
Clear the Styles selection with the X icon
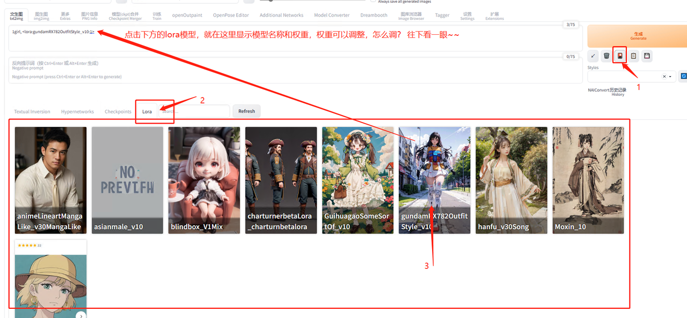coord(664,77)
